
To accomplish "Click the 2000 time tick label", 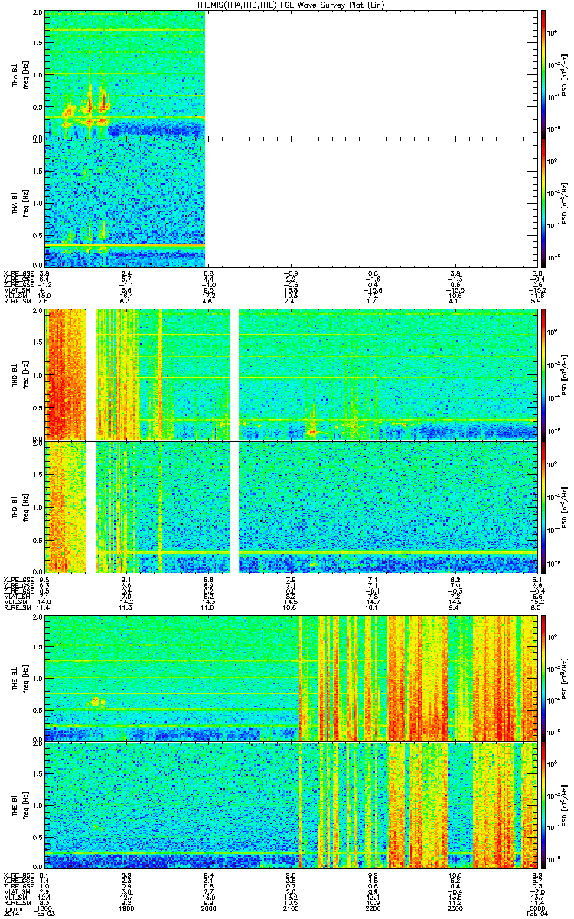I will tap(209, 907).
